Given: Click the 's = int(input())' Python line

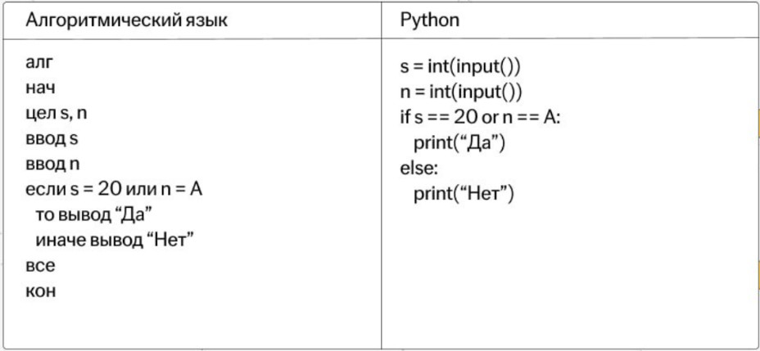Looking at the screenshot, I should click(x=460, y=67).
